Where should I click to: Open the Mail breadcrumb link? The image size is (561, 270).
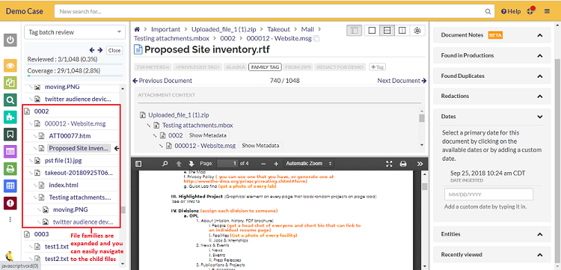coord(307,29)
